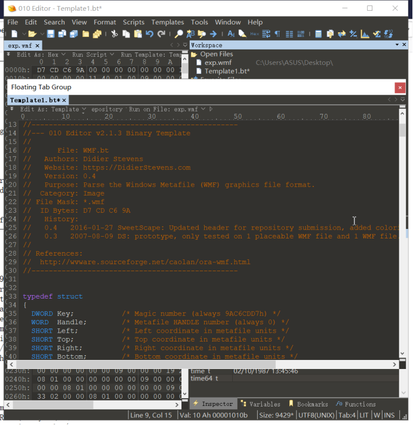Open the Calculator toolbar icon
The height and width of the screenshot is (425, 413).
(318, 34)
